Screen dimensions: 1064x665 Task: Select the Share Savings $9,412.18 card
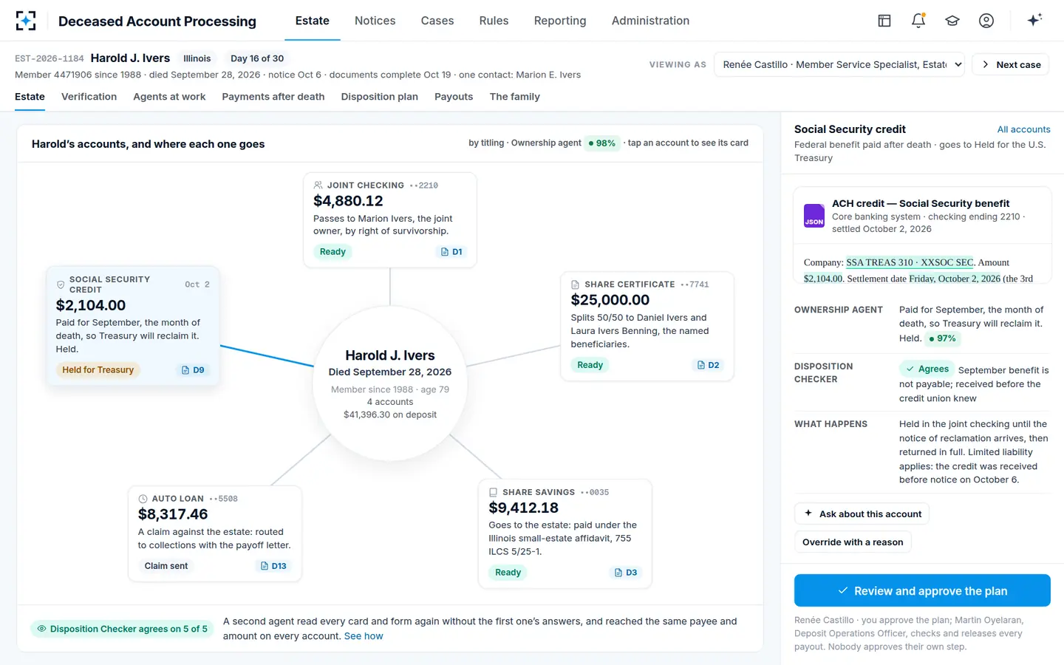(x=565, y=533)
